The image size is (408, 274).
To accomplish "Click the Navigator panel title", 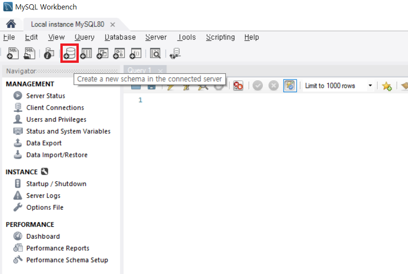I will pyautogui.click(x=21, y=71).
